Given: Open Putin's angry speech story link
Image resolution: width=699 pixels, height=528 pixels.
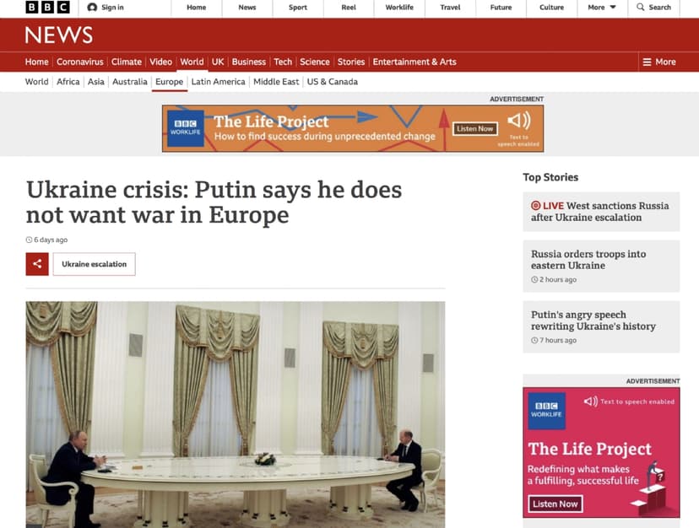Looking at the screenshot, I should [593, 321].
